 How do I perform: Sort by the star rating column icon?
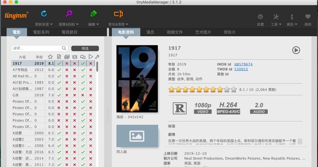(x=50, y=57)
